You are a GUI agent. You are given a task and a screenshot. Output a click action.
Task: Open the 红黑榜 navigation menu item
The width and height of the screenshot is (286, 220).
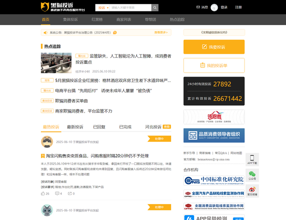(x=97, y=20)
